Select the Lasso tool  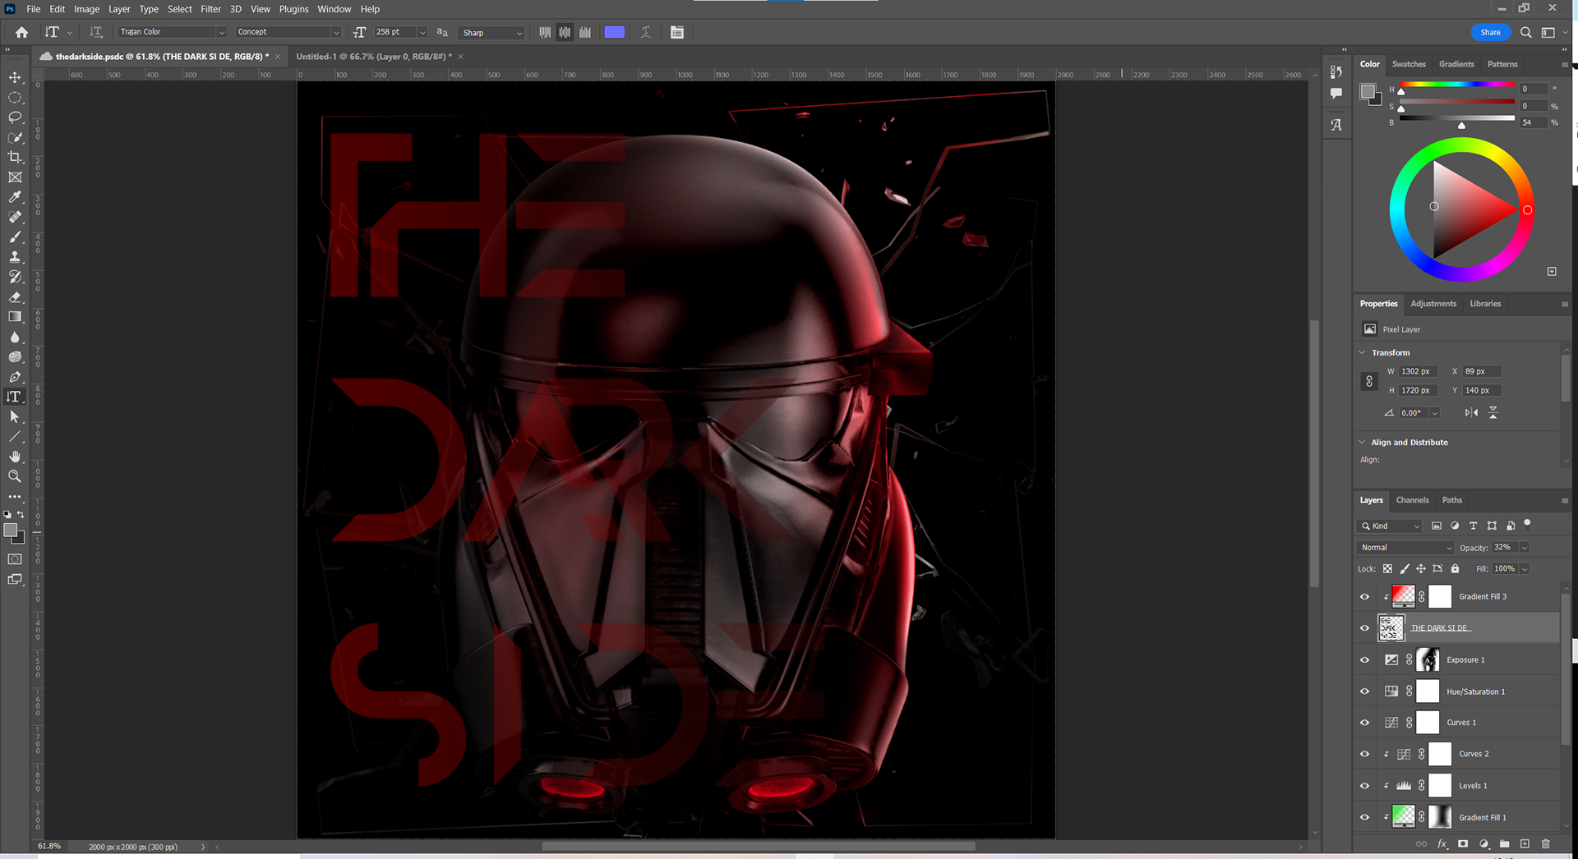pos(15,117)
